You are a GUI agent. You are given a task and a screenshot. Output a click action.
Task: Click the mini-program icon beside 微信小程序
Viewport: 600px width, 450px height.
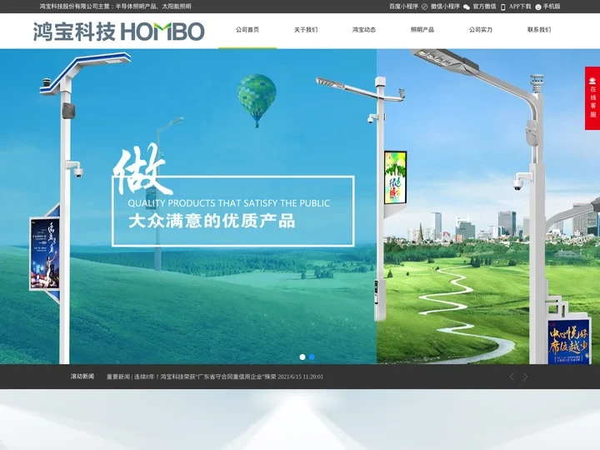tap(424, 7)
